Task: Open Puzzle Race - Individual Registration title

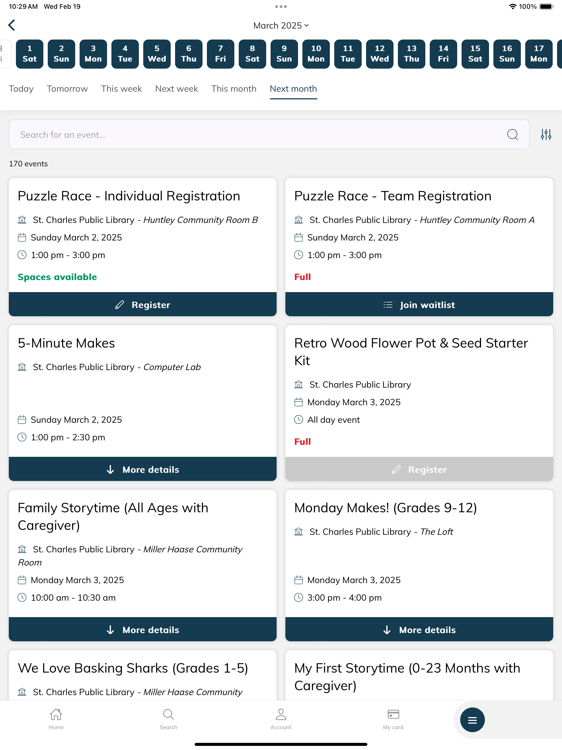Action: [129, 196]
